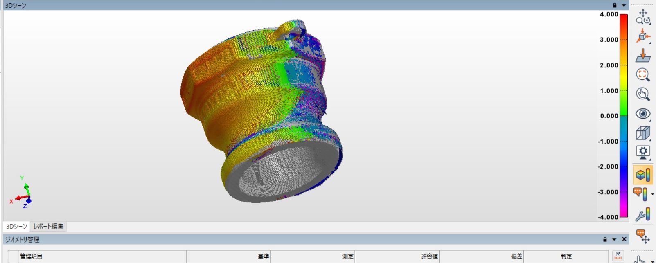656x263 pixels.
Task: Open the color annotation dropdown arrow
Action: pos(652,194)
